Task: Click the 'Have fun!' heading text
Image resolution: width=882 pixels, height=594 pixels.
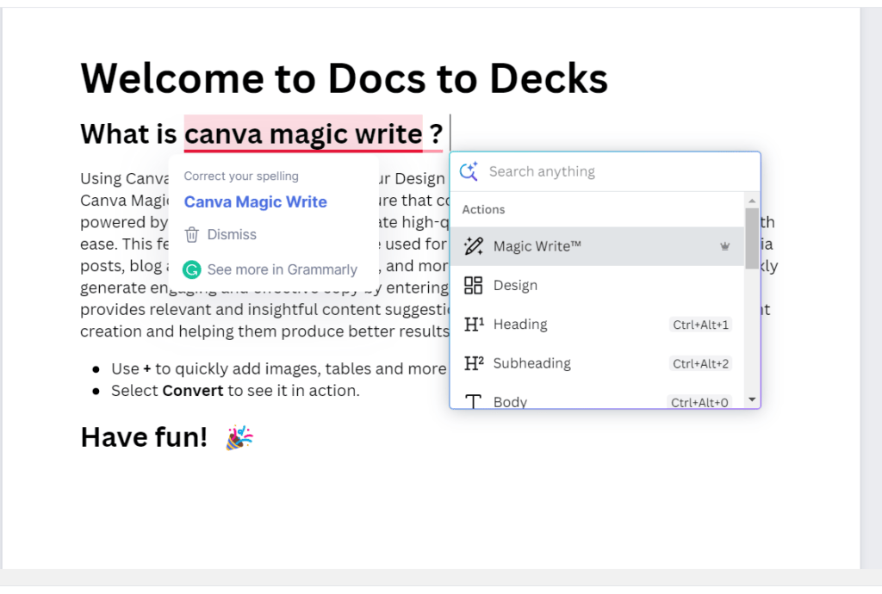Action: pos(144,437)
